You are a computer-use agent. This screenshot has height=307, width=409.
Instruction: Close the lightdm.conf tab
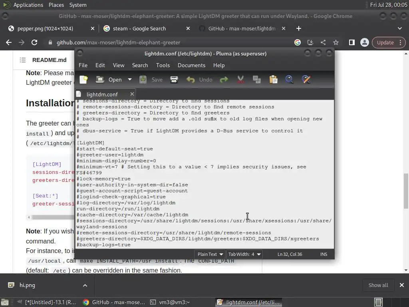132,94
